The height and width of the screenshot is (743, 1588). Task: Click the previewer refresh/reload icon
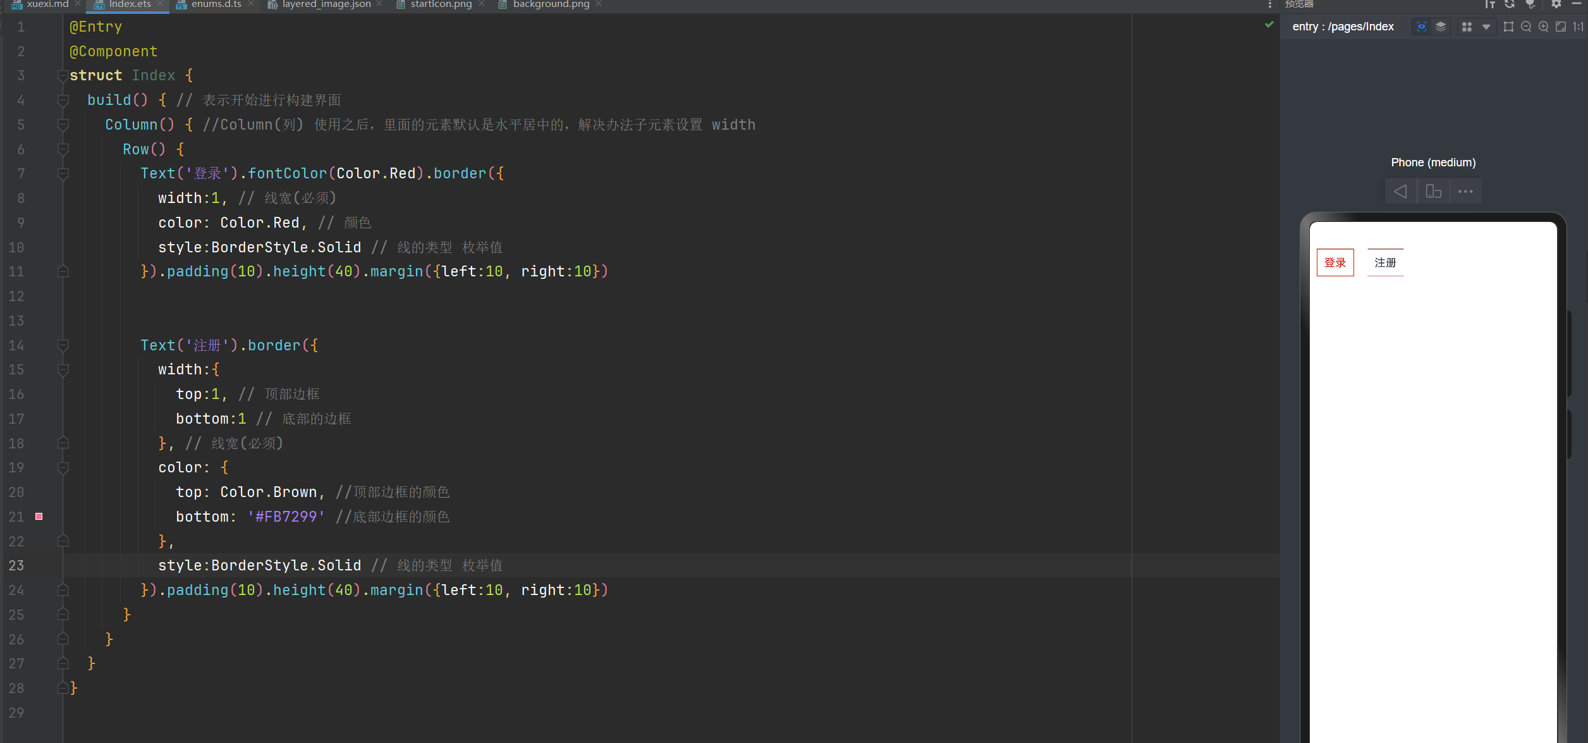(1510, 4)
